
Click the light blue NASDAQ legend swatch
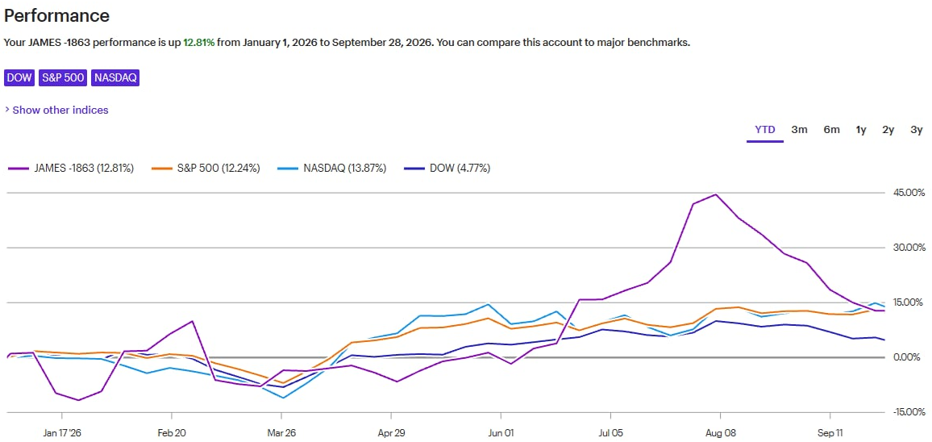[289, 169]
